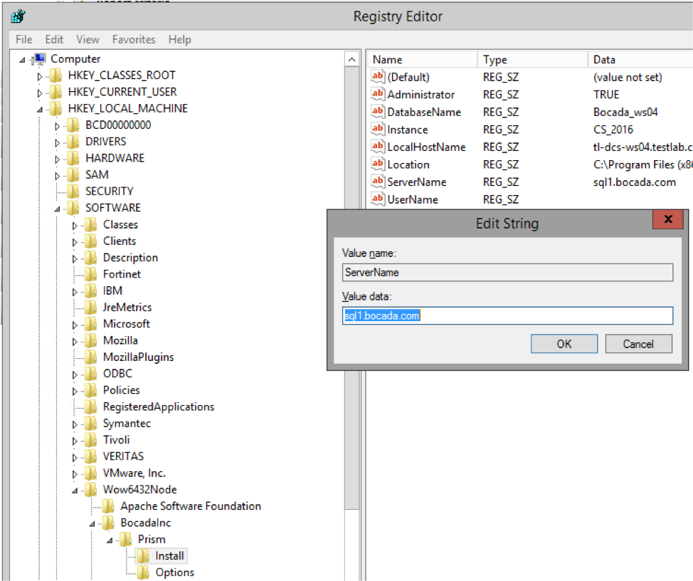
Task: Expand the HKEY_CLASSES_ROOT key
Action: (41, 75)
